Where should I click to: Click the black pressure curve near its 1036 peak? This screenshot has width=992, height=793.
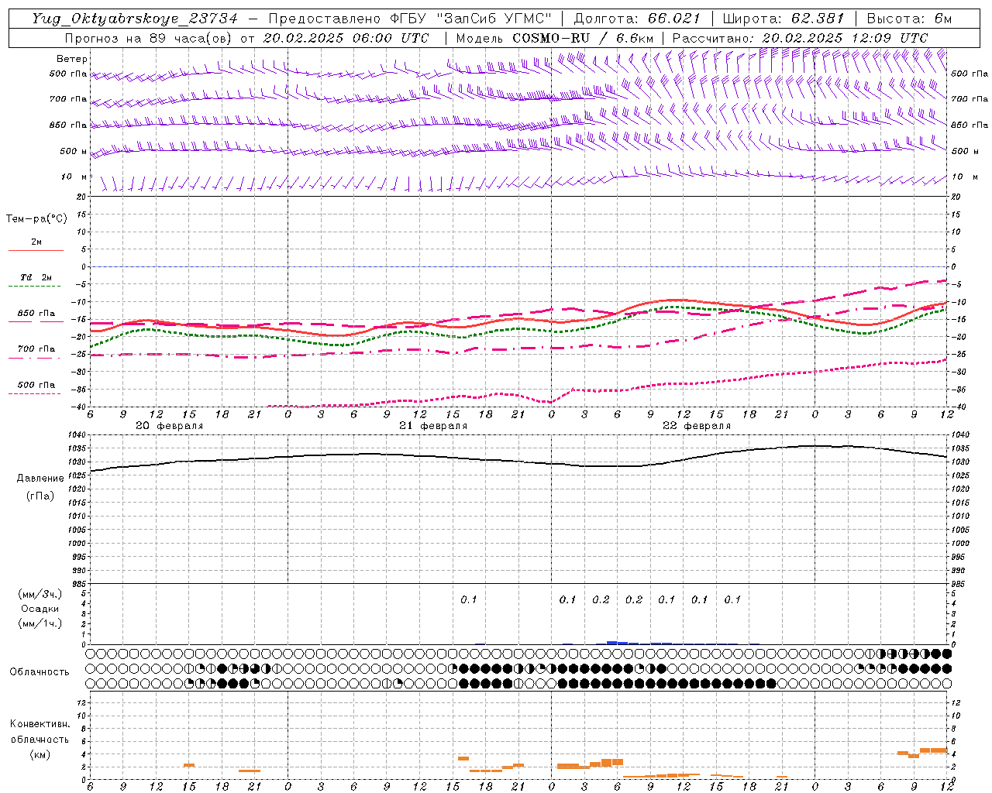815,446
